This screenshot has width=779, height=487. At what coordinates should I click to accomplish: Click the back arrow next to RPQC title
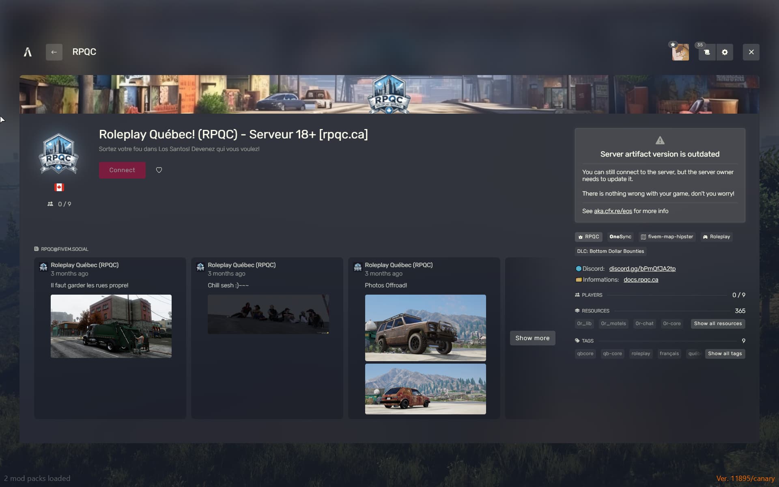(x=54, y=52)
